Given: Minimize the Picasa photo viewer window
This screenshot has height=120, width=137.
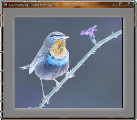Looking at the screenshot, I should click(115, 4).
